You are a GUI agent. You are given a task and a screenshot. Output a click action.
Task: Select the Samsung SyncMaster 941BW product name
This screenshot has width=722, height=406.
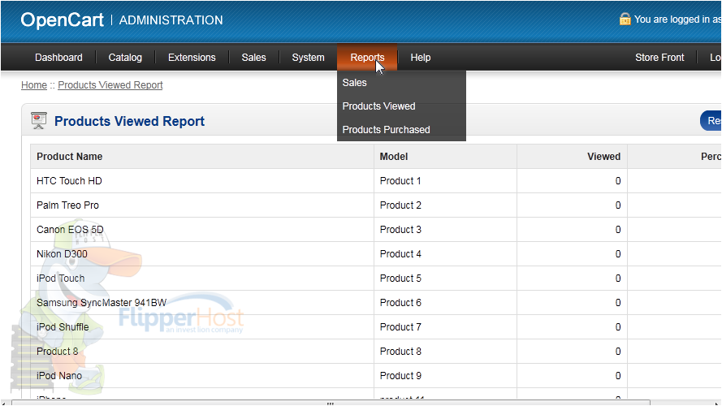[x=102, y=303]
